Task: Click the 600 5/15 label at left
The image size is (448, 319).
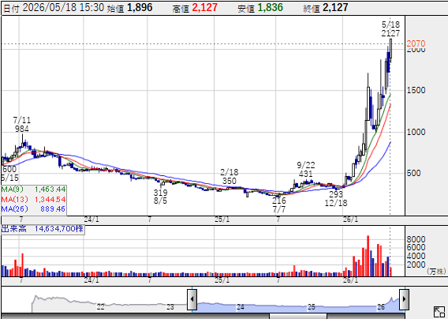Action: tap(9, 174)
